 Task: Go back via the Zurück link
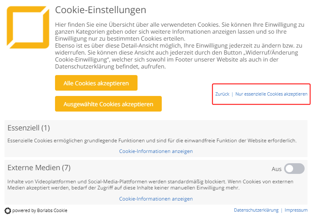tap(222, 94)
